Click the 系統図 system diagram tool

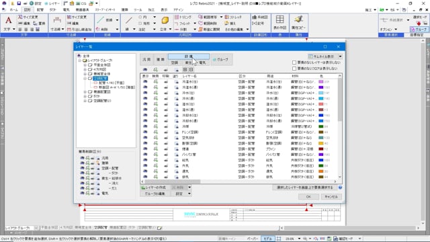(260, 17)
